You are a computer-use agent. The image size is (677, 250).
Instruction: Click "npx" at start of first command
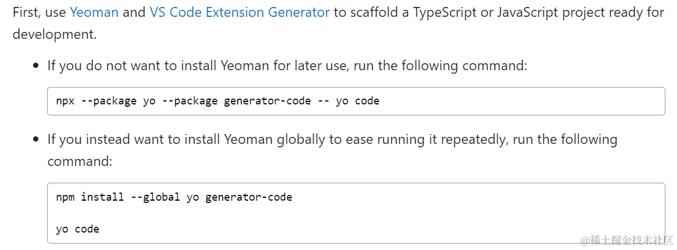pyautogui.click(x=66, y=102)
